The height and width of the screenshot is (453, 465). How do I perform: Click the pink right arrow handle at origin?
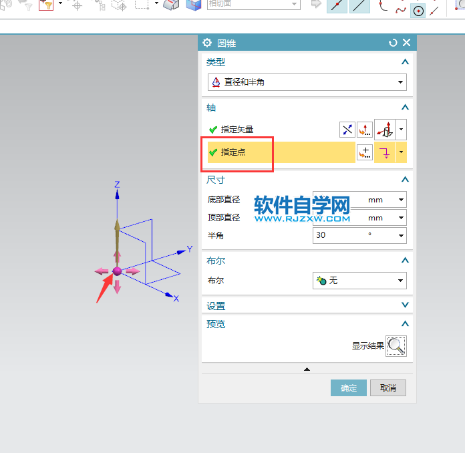coord(133,271)
